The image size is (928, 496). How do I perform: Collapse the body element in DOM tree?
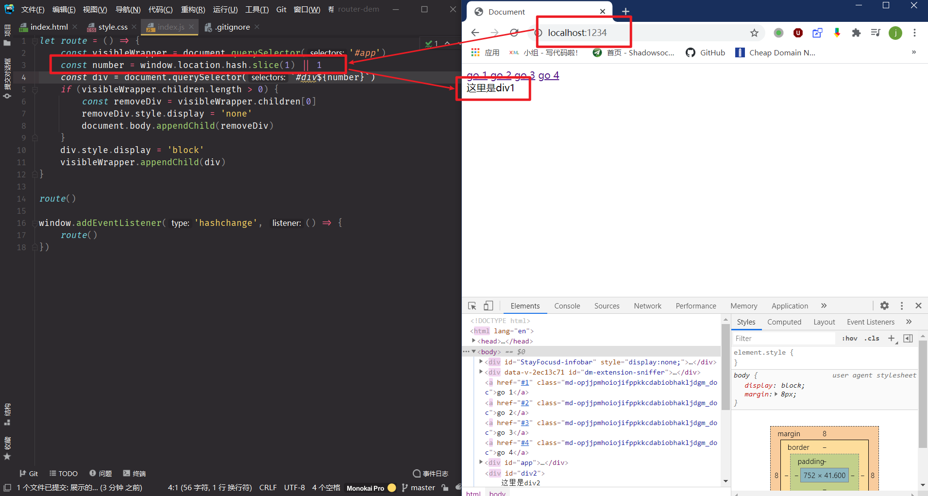click(x=473, y=351)
